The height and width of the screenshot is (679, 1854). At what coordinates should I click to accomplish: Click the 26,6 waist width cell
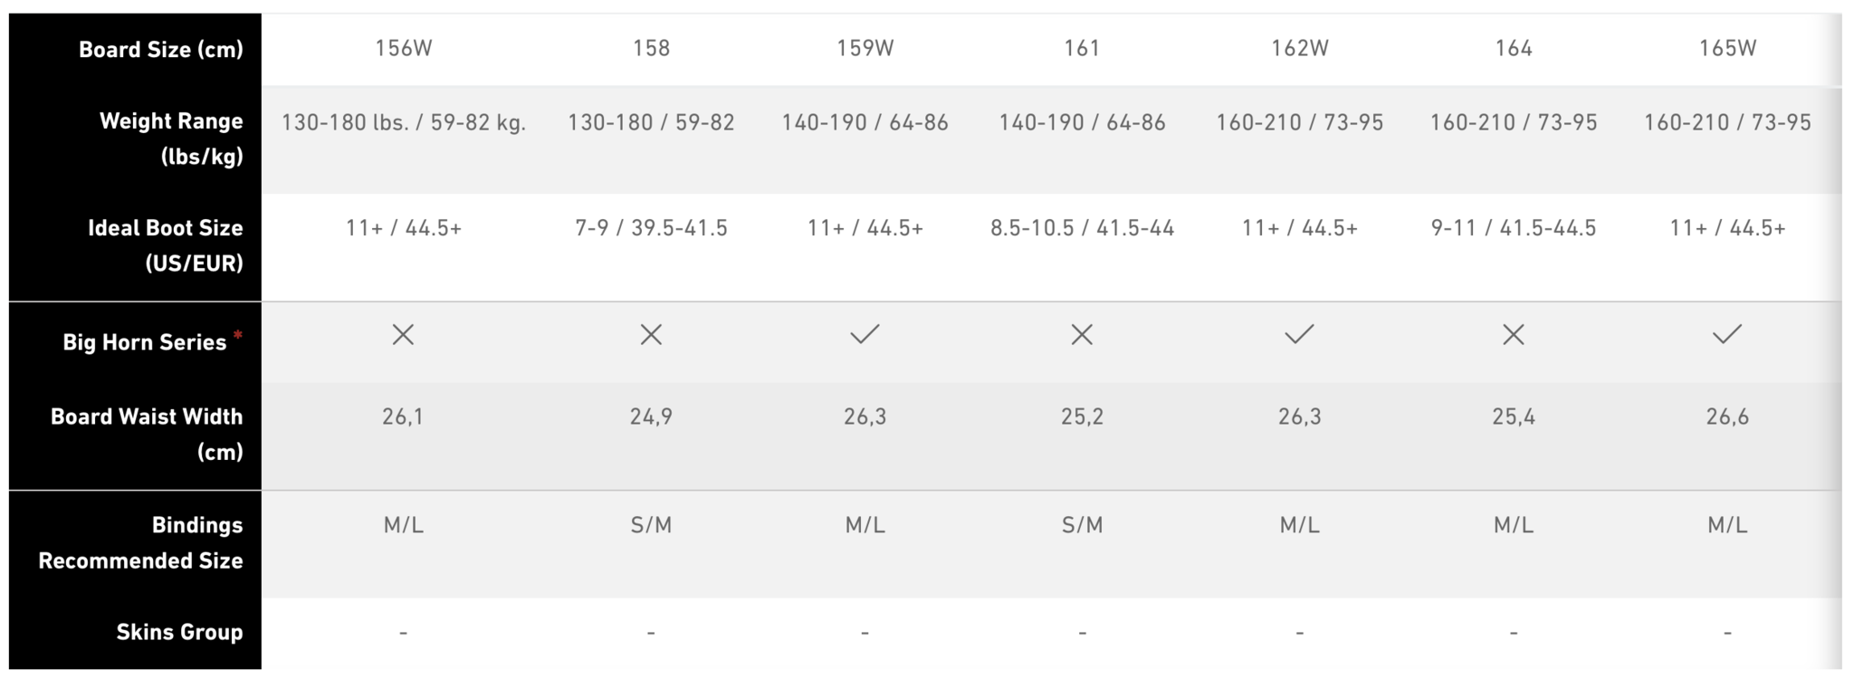click(x=1727, y=416)
